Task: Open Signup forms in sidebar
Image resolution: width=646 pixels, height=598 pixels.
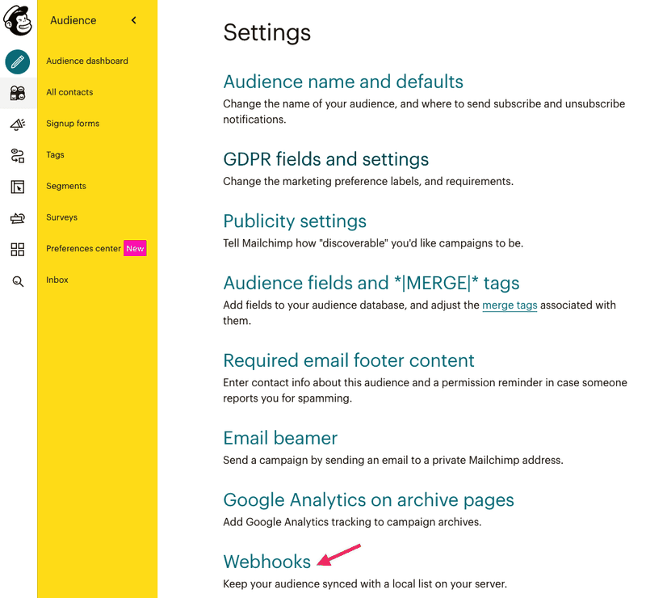Action: (73, 124)
